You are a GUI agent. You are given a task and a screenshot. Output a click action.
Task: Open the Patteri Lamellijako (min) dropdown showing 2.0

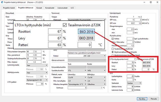pyautogui.click(x=96, y=56)
